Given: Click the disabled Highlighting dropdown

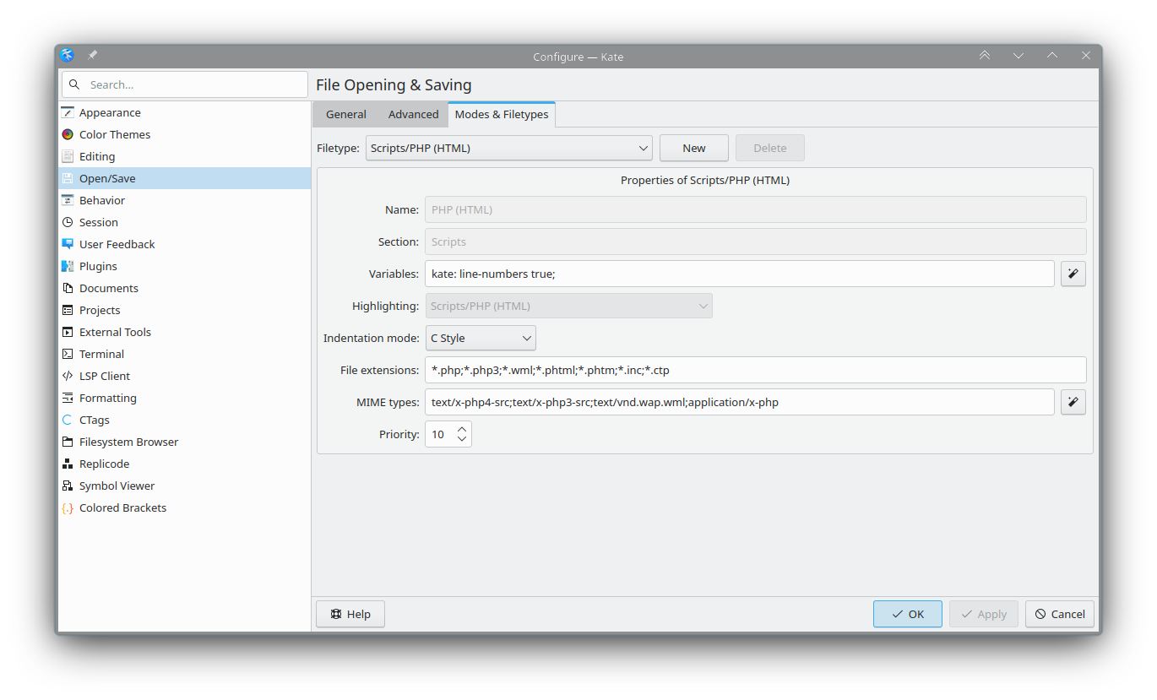Looking at the screenshot, I should click(x=568, y=306).
